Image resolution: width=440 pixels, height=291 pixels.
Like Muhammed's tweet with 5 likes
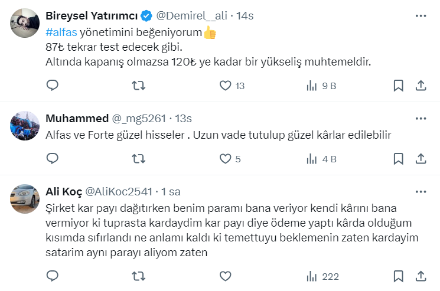[x=225, y=159]
